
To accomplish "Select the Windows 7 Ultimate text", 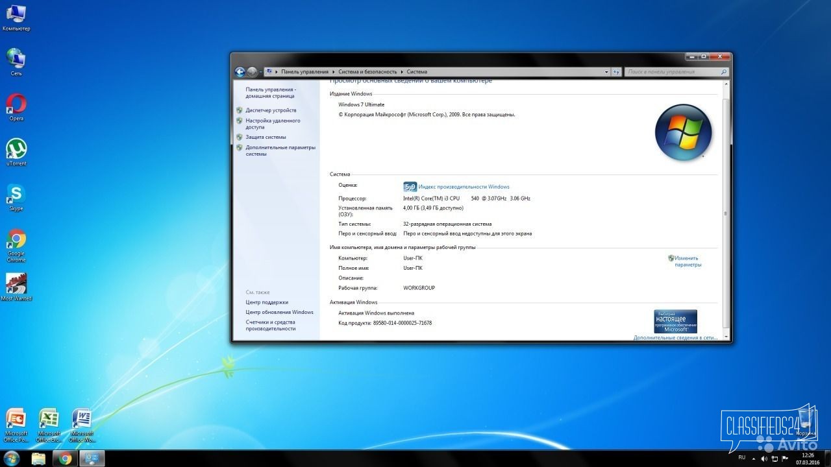I will (x=361, y=104).
